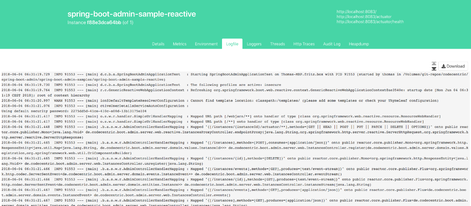The image size is (471, 206).
Task: Switch to Http Traces tab
Action: tap(304, 44)
